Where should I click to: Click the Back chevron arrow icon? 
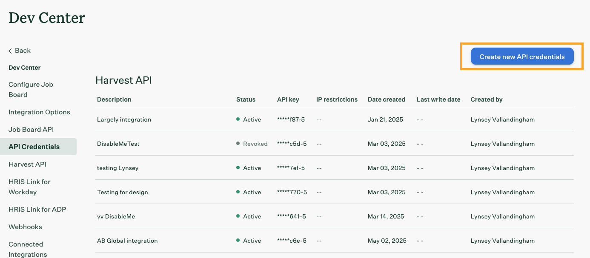[10, 51]
